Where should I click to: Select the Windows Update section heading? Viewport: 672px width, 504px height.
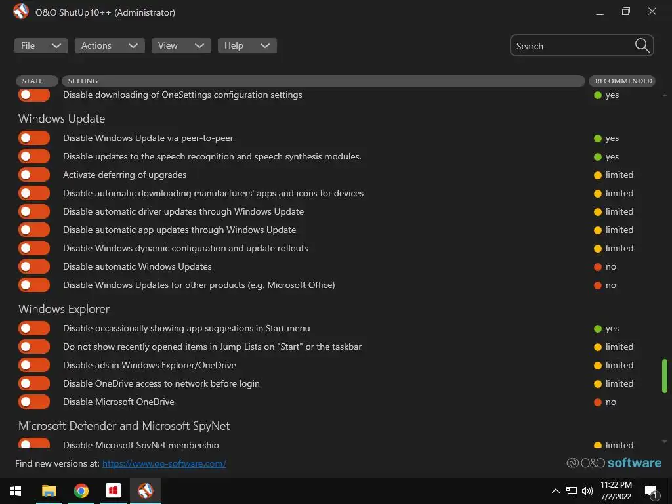62,119
